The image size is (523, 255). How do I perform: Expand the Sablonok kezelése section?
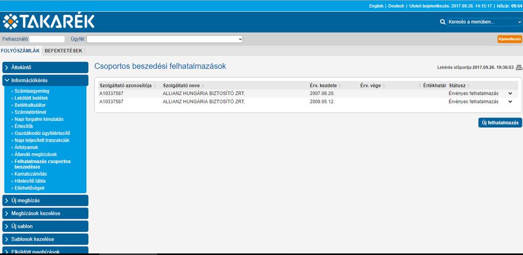point(46,239)
